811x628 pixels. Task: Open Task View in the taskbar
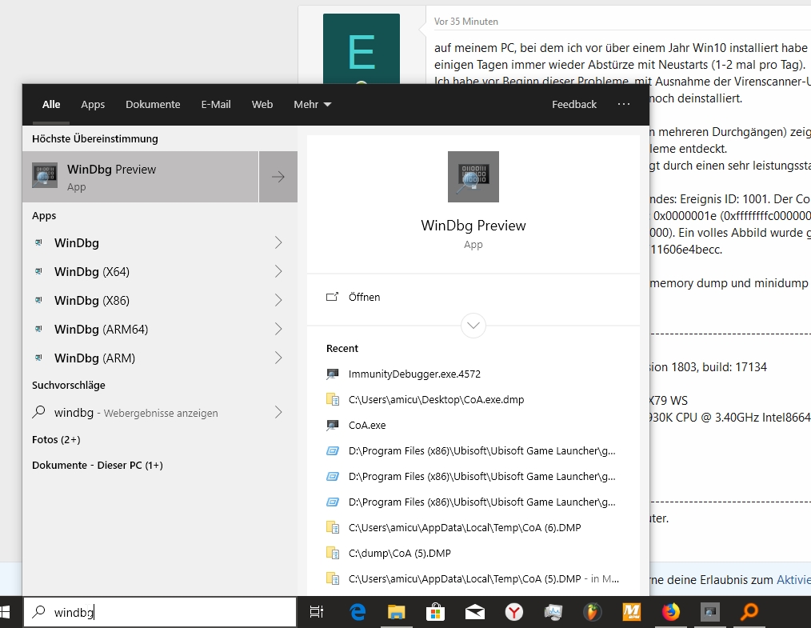click(x=317, y=612)
